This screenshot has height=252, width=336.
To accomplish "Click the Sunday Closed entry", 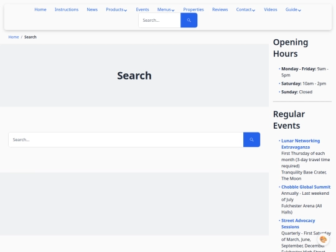I will pos(297,92).
